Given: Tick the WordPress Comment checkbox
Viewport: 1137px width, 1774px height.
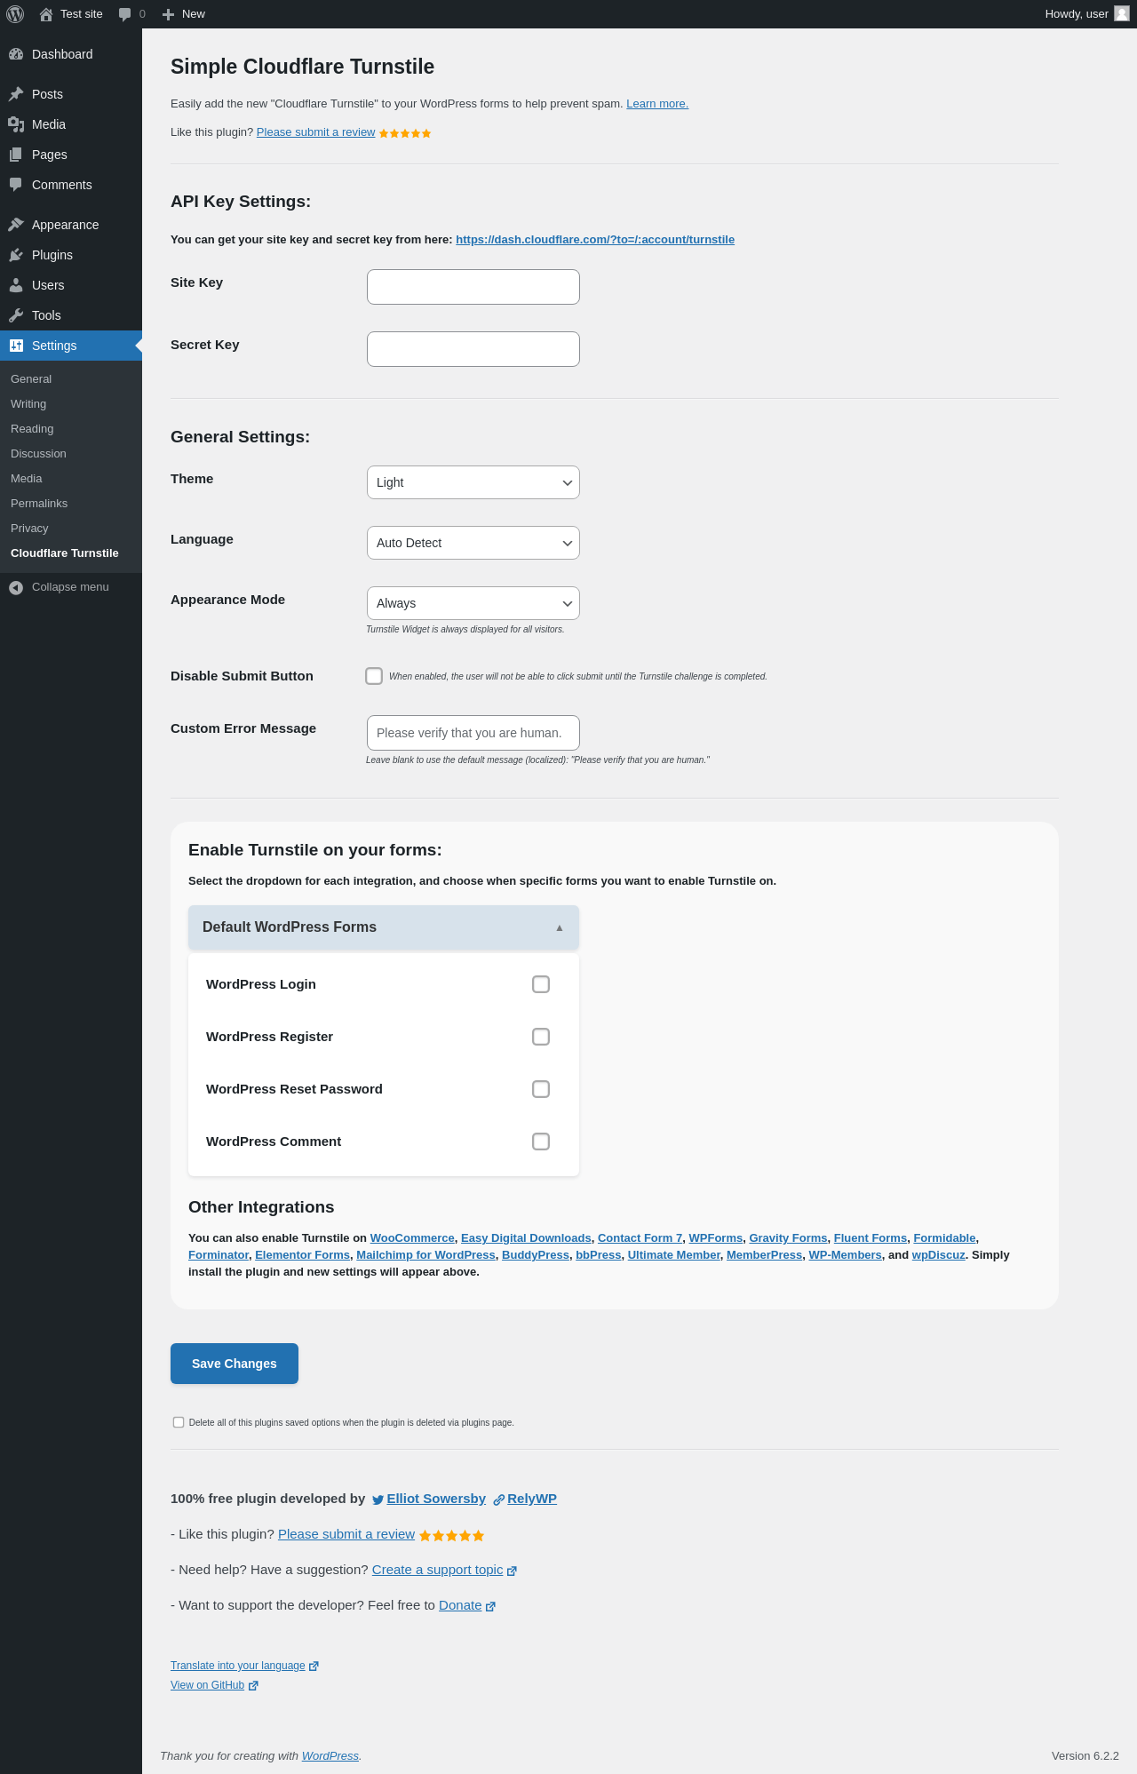Looking at the screenshot, I should tap(541, 1142).
